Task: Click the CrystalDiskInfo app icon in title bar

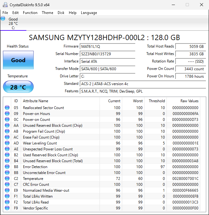Action: (x=5, y=5)
